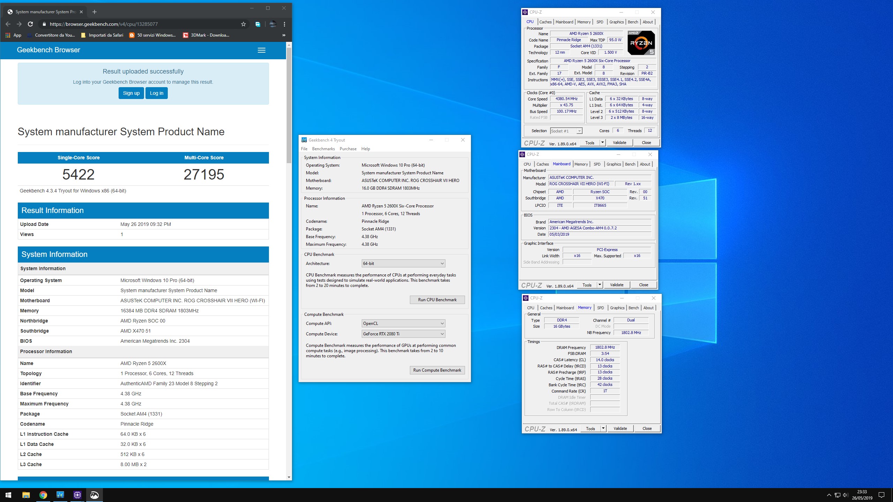Image resolution: width=893 pixels, height=502 pixels.
Task: Open the Socket #1 selection dropdown
Action: (x=566, y=131)
